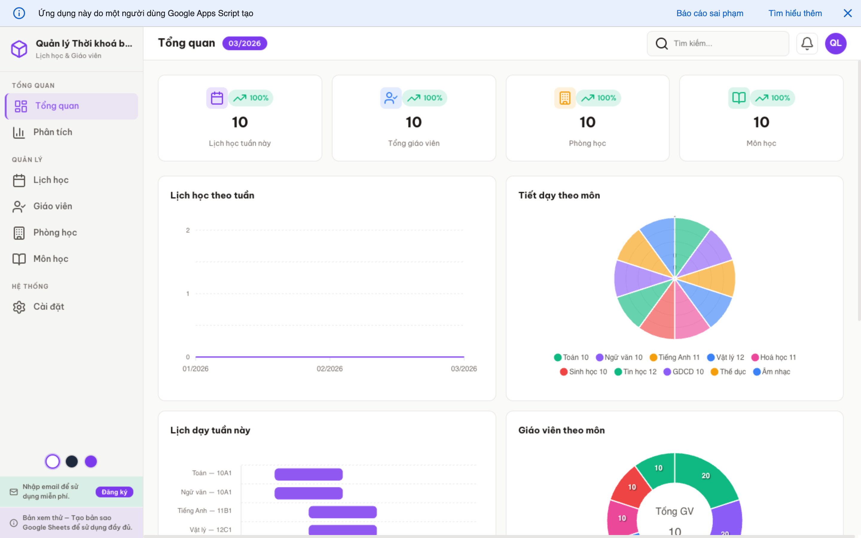Go to Giáo viên management page
Screen dimensions: 861x538
pos(53,206)
